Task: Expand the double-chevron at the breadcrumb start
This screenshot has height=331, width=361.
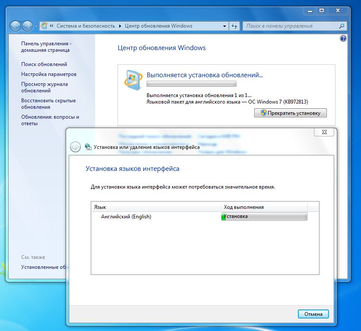Action: [x=52, y=26]
